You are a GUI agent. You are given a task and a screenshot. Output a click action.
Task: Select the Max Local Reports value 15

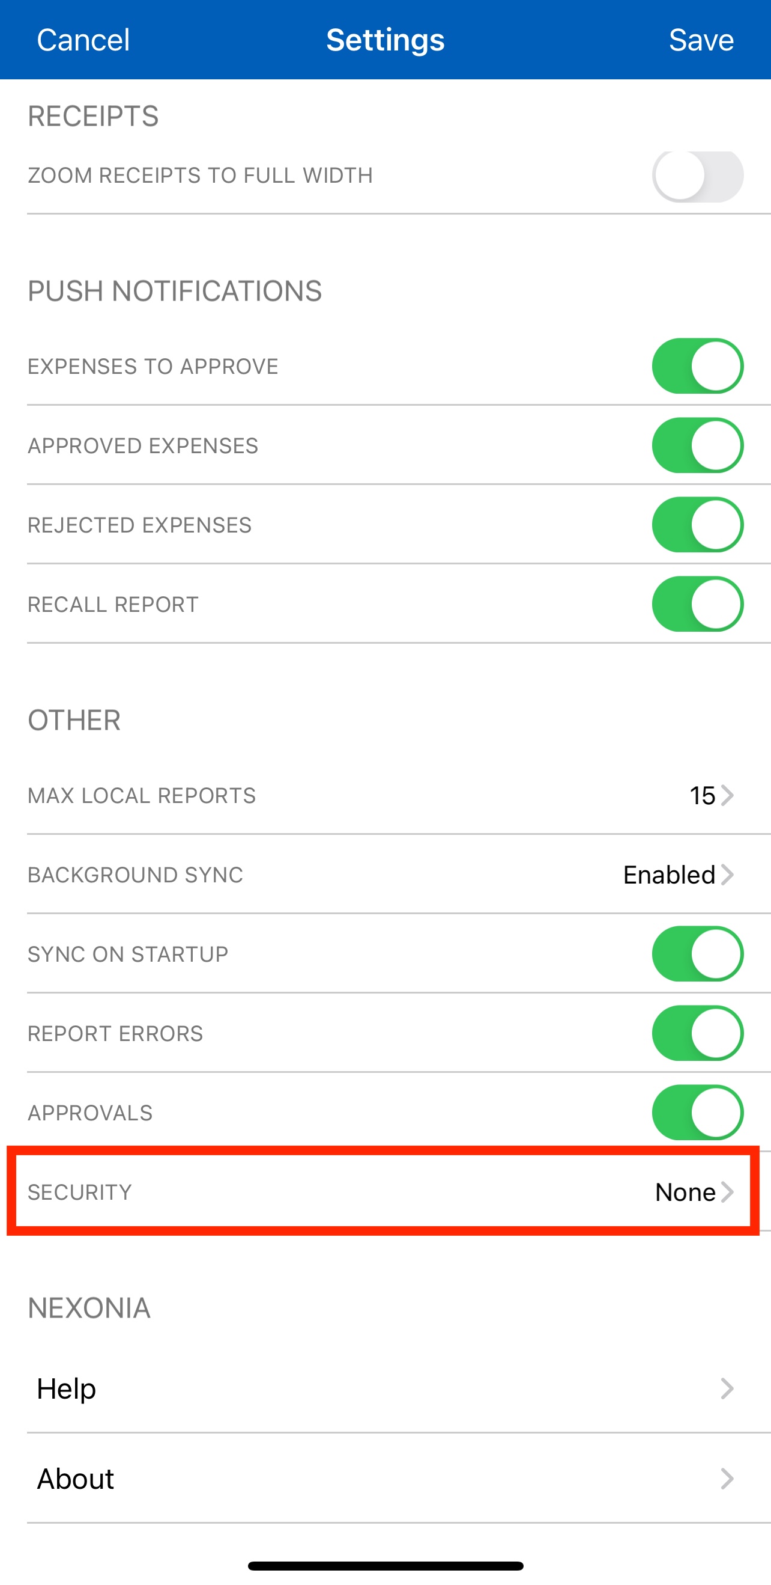(702, 796)
